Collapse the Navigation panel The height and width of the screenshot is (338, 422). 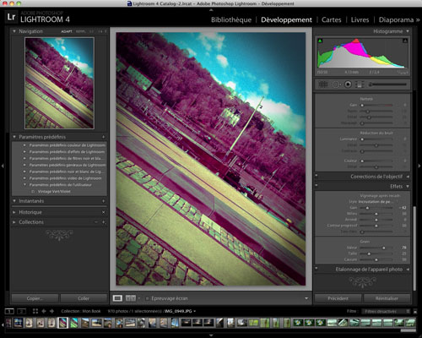tap(14, 31)
